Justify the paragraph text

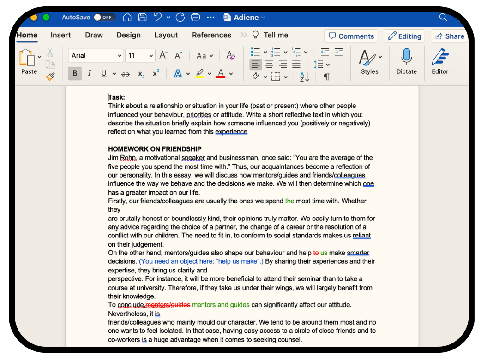click(x=296, y=65)
